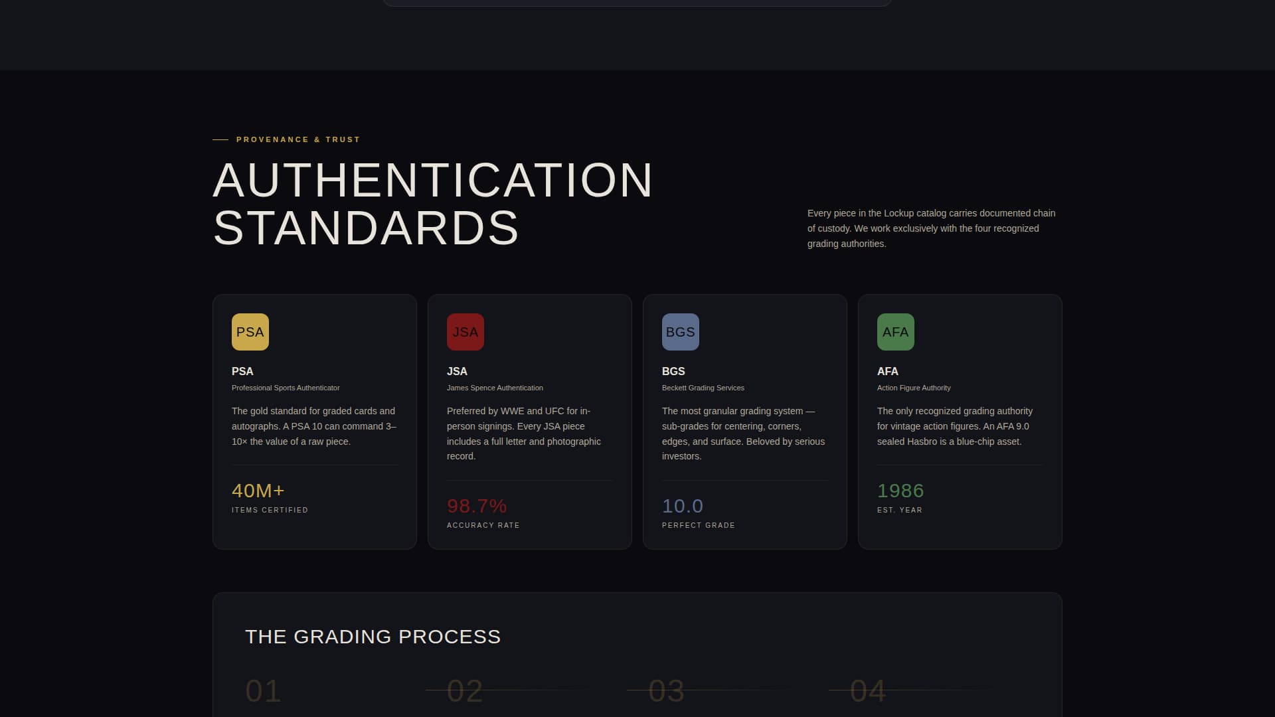Screen dimensions: 1275x717
Task: Click the green AFA badge icon
Action: (x=895, y=332)
